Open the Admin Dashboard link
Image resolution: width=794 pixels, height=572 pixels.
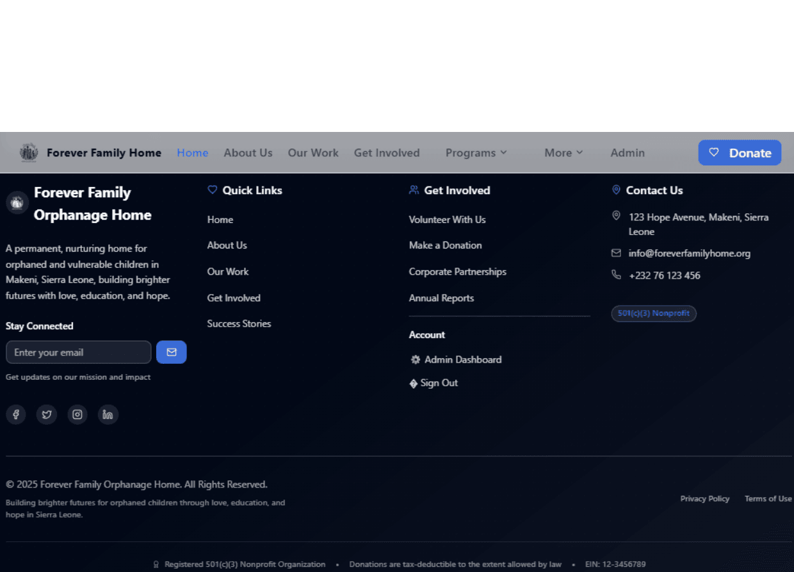pyautogui.click(x=456, y=360)
